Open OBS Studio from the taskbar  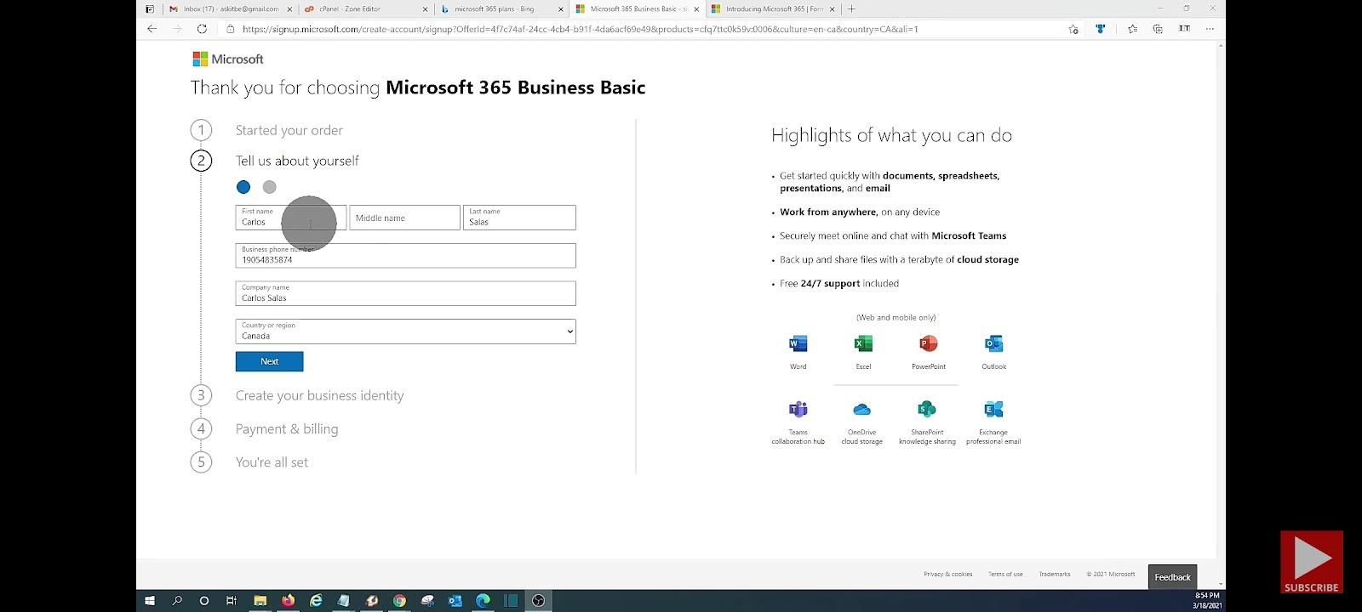point(538,601)
